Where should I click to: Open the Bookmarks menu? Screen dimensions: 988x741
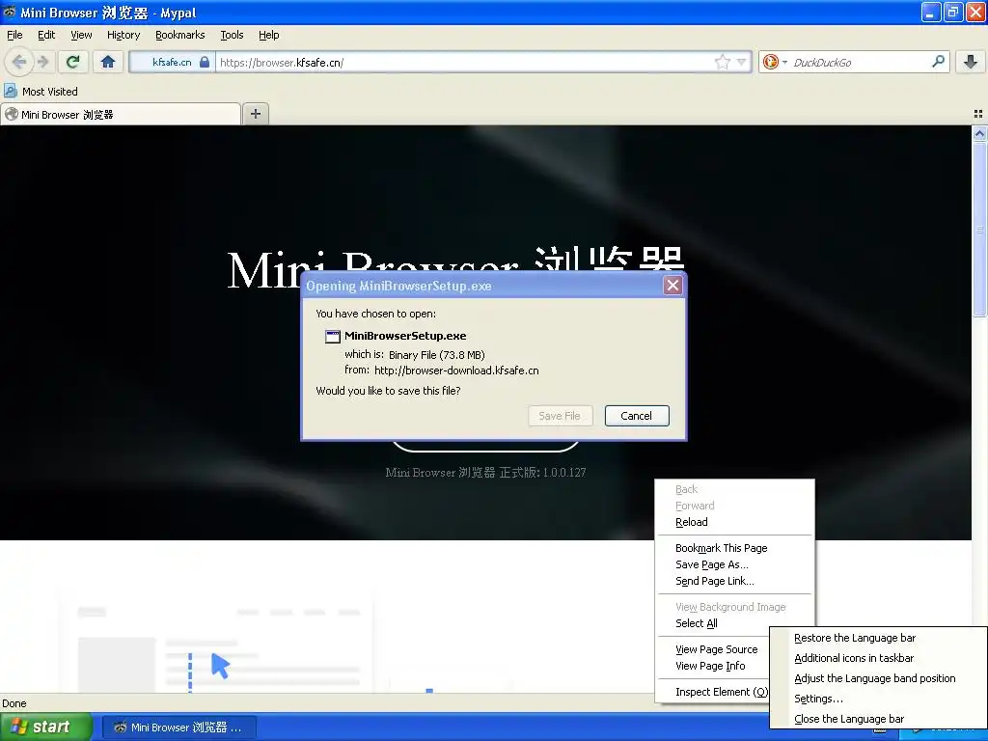pyautogui.click(x=180, y=35)
